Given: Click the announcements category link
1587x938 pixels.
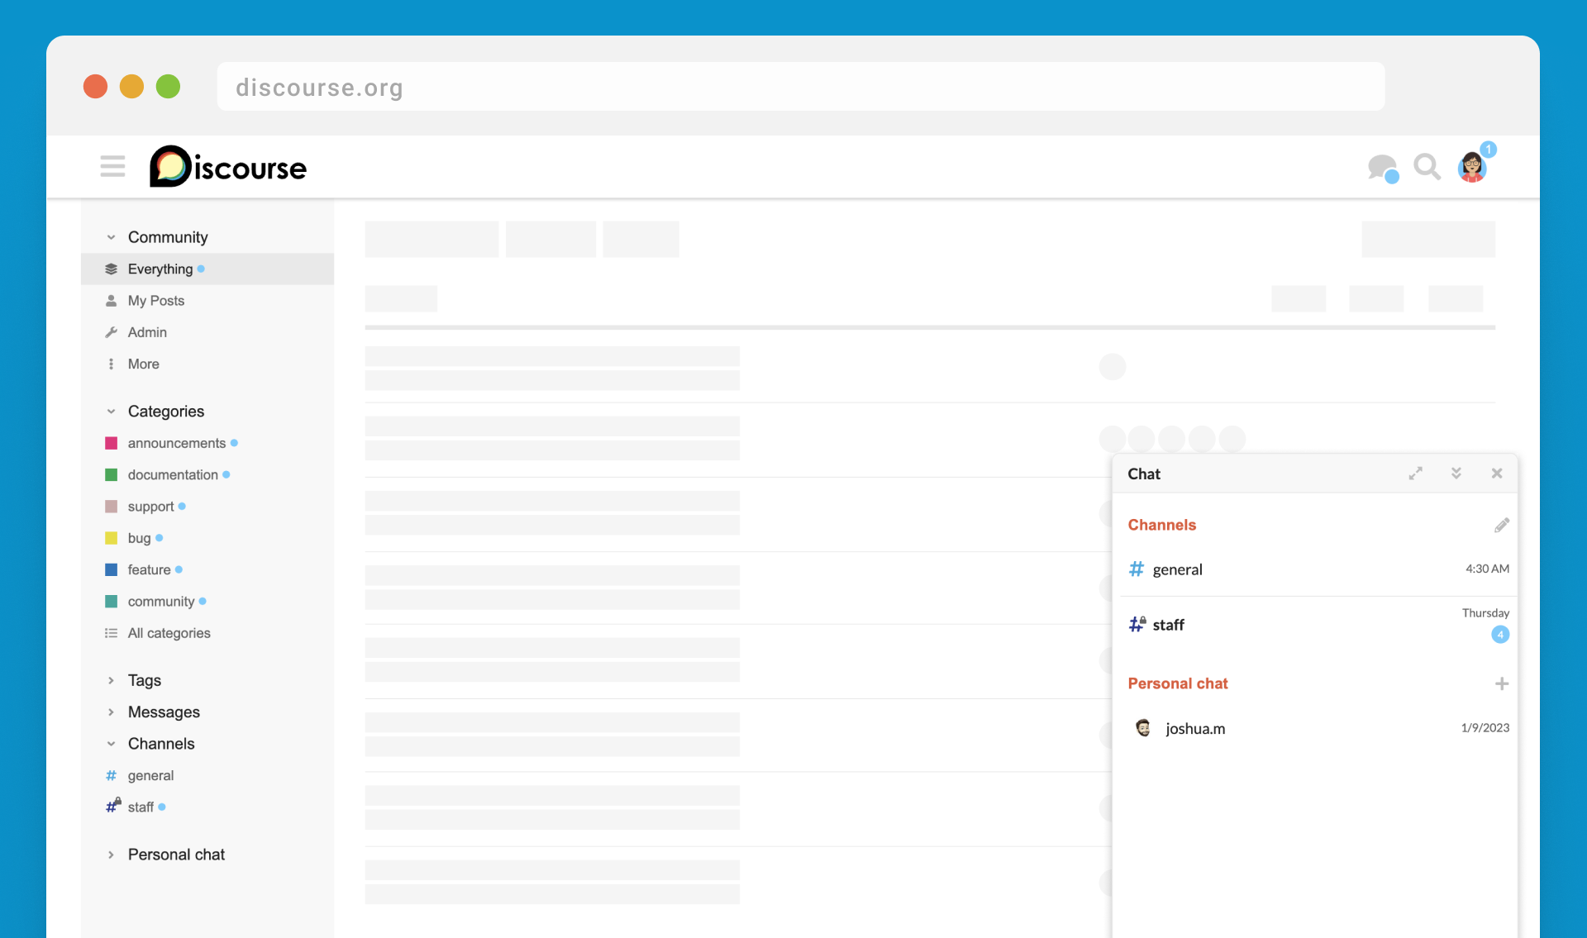Looking at the screenshot, I should 175,441.
